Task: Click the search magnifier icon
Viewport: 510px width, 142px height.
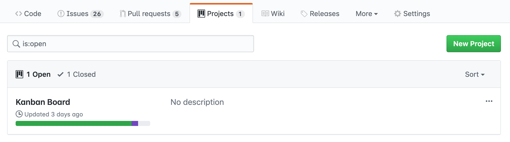Action: 16,44
